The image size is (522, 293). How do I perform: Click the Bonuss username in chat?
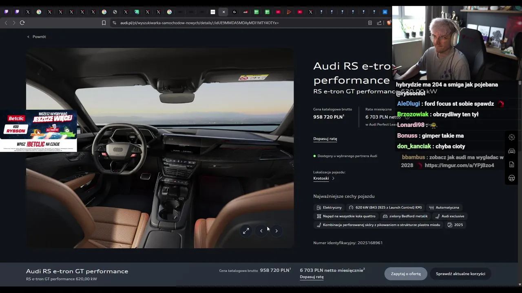(407, 136)
